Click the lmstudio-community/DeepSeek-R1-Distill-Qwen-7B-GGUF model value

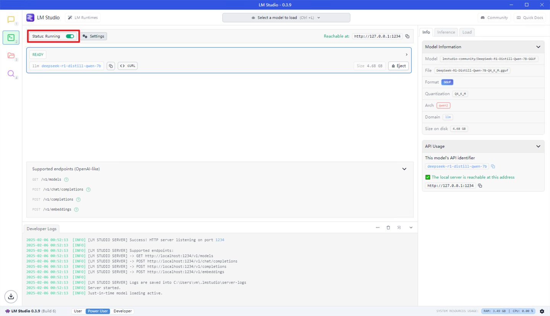pos(489,59)
